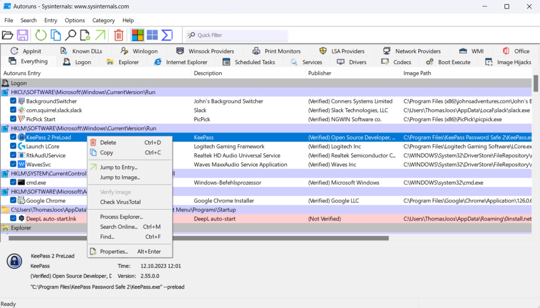Open the File menu

click(x=9, y=20)
